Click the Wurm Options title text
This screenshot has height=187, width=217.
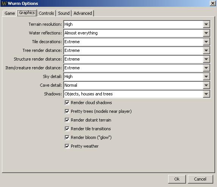point(23,3)
